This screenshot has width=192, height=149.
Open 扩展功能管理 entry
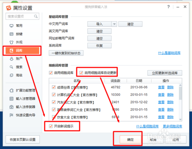22,91
